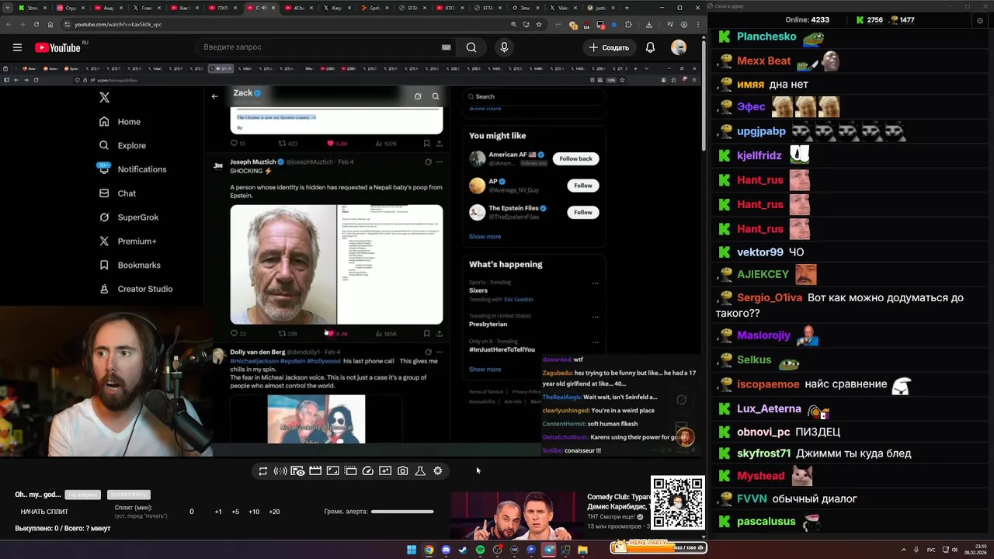
Task: Open the tab search chevron in Chrome
Action: pyautogui.click(x=8, y=8)
